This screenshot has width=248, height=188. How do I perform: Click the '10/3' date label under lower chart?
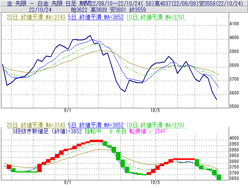point(155,182)
